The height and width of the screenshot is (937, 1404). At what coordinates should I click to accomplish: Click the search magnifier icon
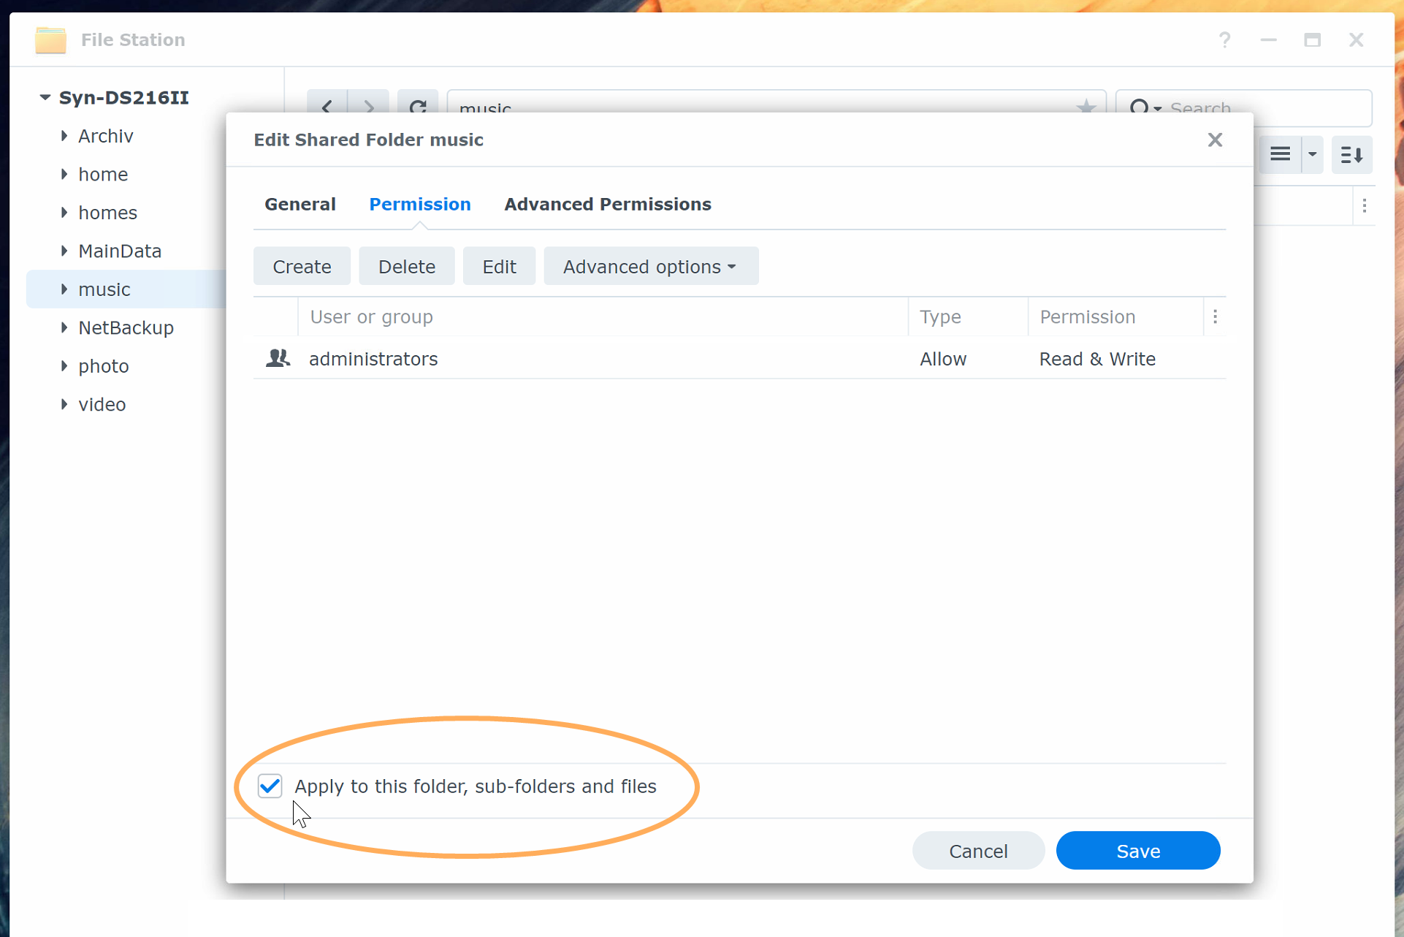pyautogui.click(x=1142, y=107)
